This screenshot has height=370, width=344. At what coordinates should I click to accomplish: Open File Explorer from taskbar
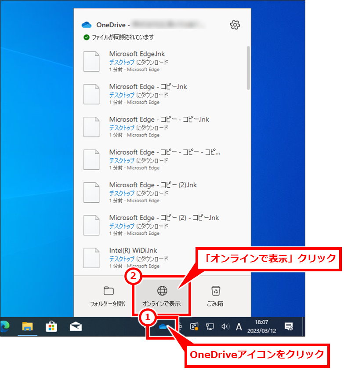(27, 326)
